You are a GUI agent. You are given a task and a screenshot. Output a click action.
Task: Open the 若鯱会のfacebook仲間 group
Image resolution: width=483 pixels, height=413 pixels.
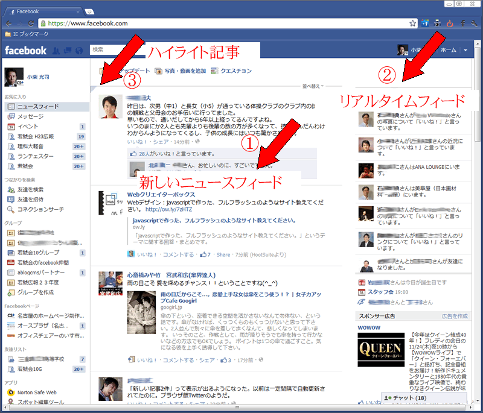pyautogui.click(x=43, y=263)
